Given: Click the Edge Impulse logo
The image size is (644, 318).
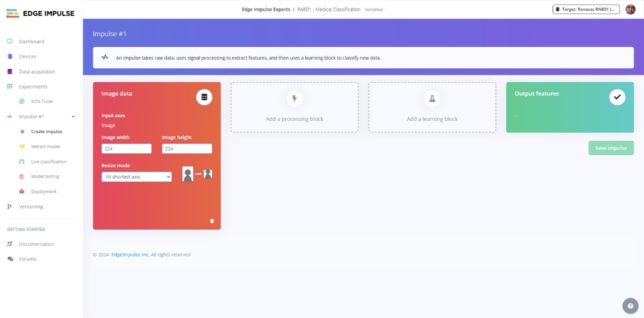Looking at the screenshot, I should tap(40, 13).
